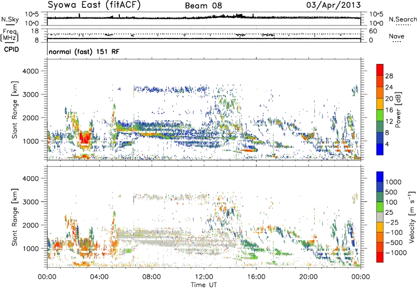Click the '500' velocity colorbar value
Screen dimensions: 417x288
(393, 192)
